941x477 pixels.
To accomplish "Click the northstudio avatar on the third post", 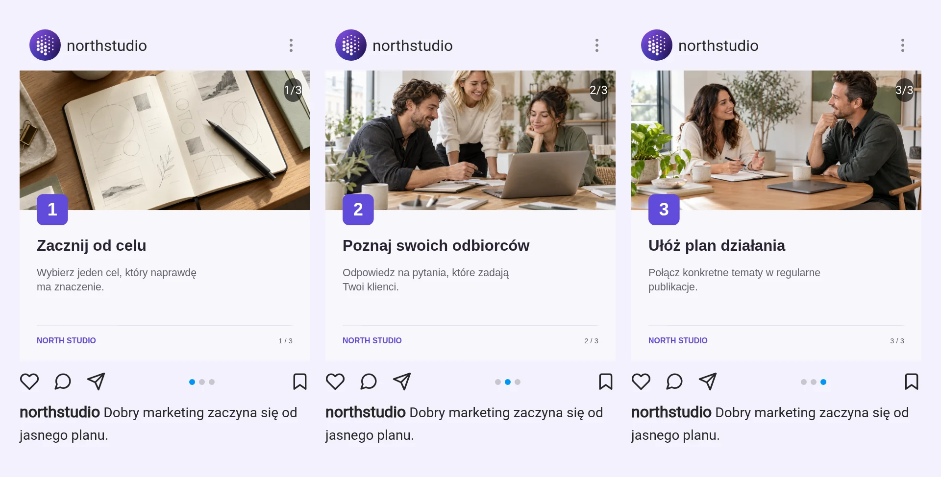I will (x=657, y=45).
